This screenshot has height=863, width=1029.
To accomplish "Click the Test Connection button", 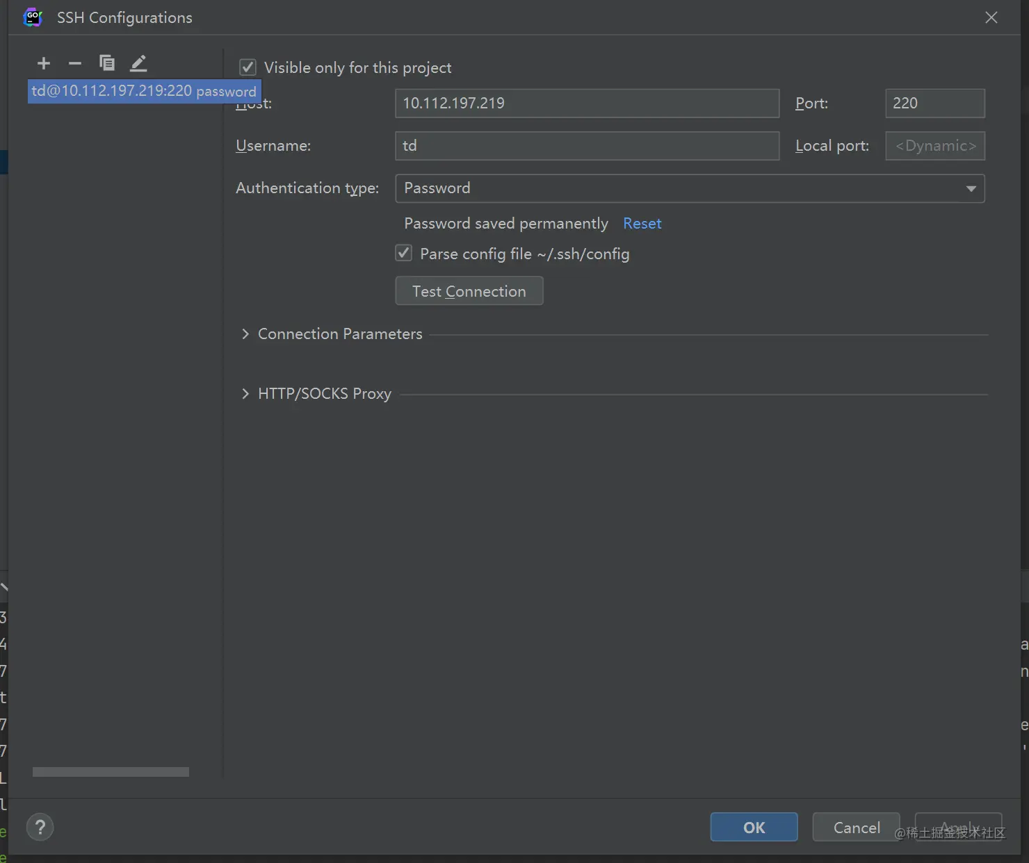I will 469,291.
